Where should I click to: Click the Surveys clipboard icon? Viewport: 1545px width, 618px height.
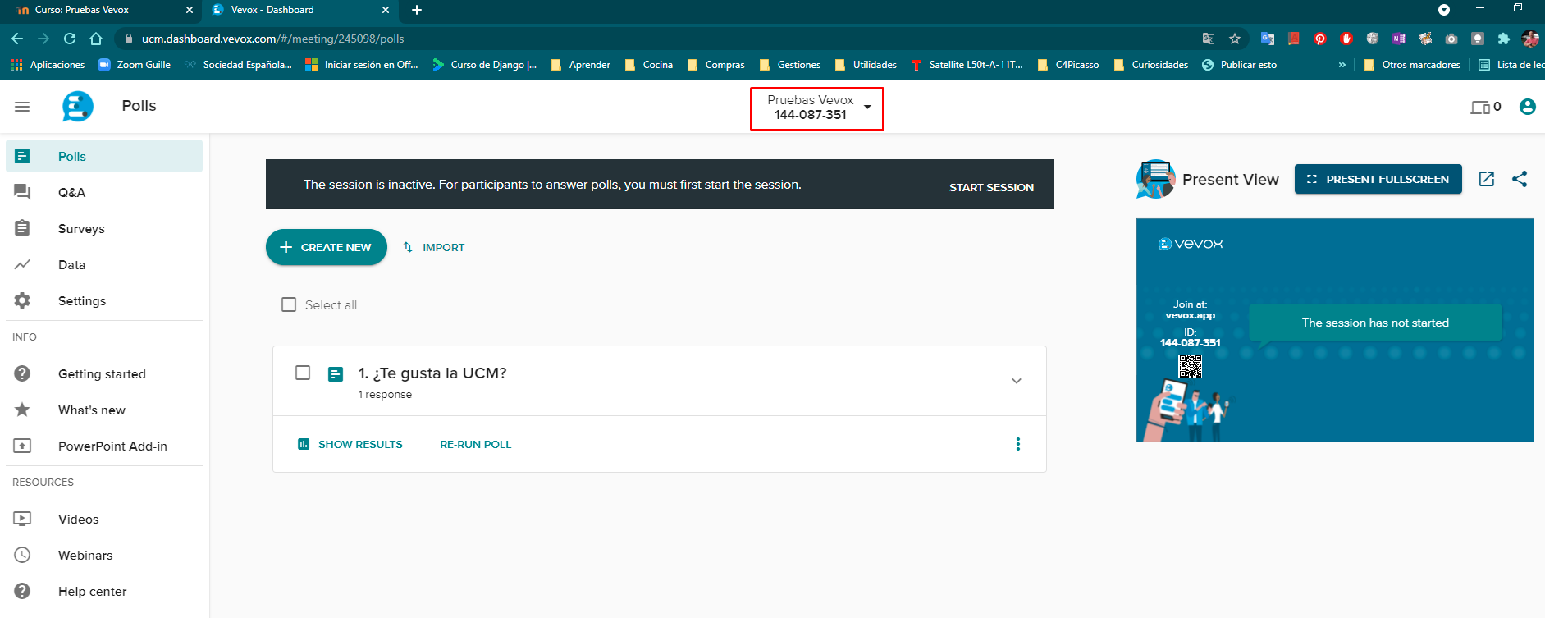click(x=22, y=228)
